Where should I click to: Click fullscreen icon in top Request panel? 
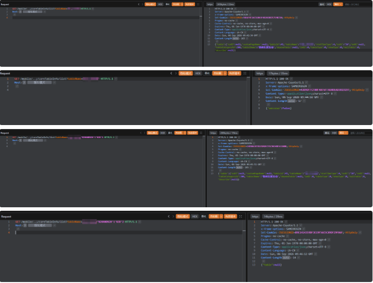click(x=198, y=4)
